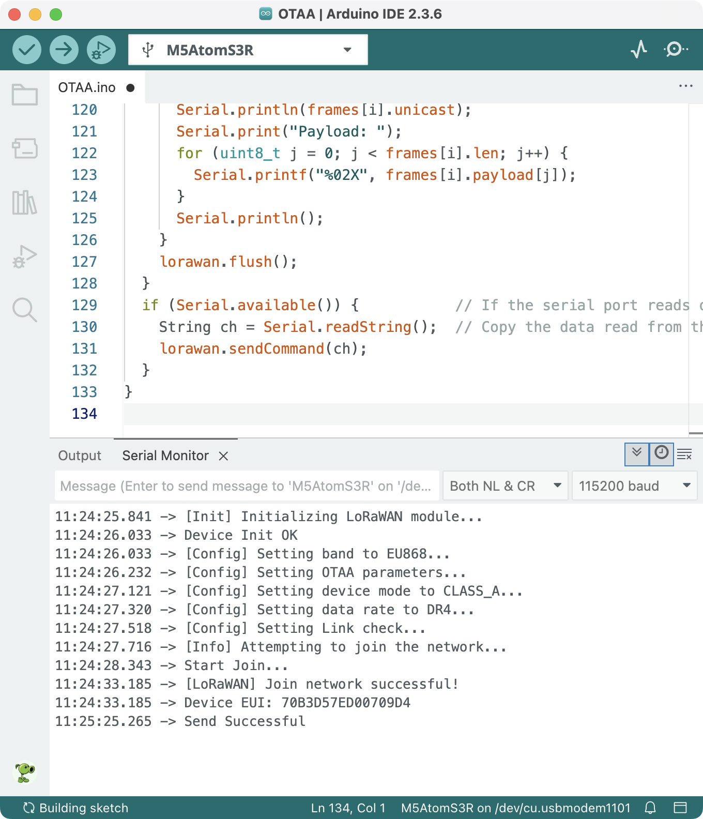The width and height of the screenshot is (703, 819).
Task: Open the M5AtomS3R board selector dropdown
Action: tap(248, 50)
